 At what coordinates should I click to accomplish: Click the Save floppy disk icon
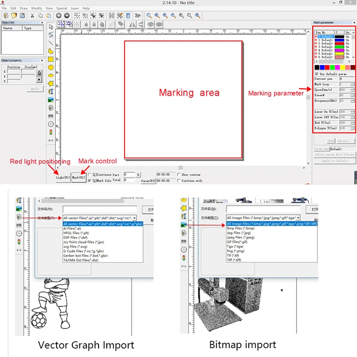(22, 16)
